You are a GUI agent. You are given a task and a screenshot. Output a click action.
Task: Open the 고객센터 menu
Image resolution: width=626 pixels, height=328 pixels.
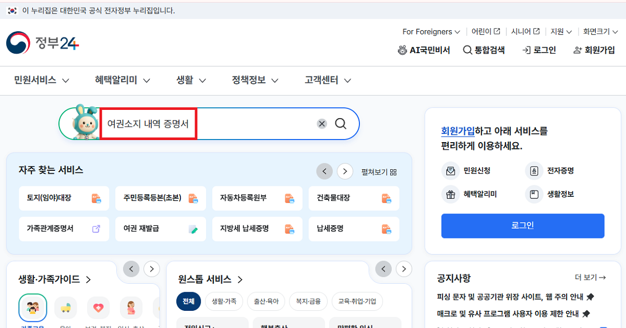point(328,80)
